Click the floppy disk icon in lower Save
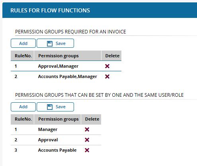 [50, 107]
